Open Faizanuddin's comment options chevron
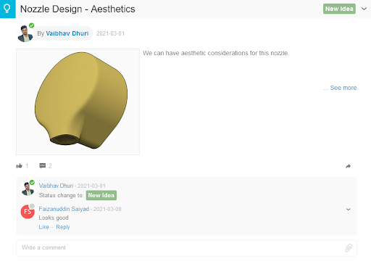The width and height of the screenshot is (371, 264). 349,210
